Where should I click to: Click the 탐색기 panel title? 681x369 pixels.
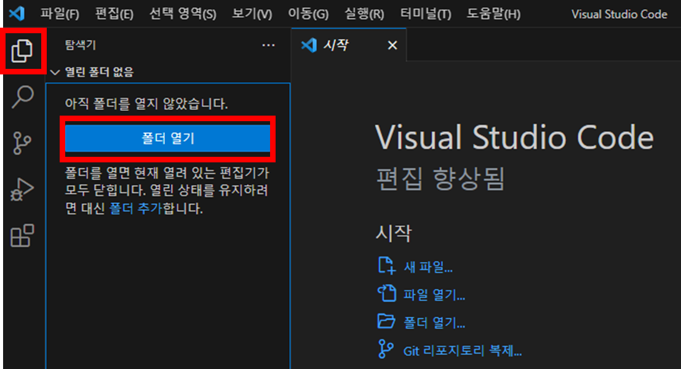point(81,45)
